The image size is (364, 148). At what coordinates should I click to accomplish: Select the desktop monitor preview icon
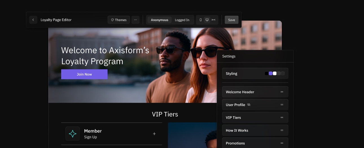(207, 20)
